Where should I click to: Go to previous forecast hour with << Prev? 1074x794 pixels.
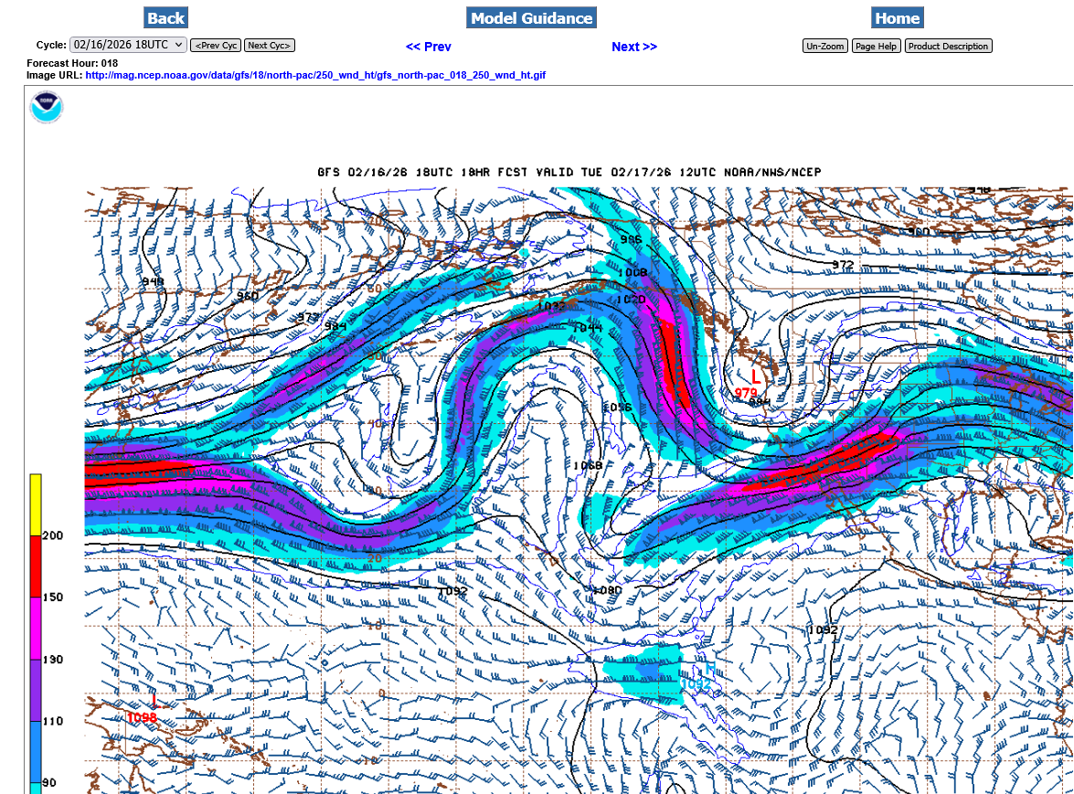click(428, 47)
